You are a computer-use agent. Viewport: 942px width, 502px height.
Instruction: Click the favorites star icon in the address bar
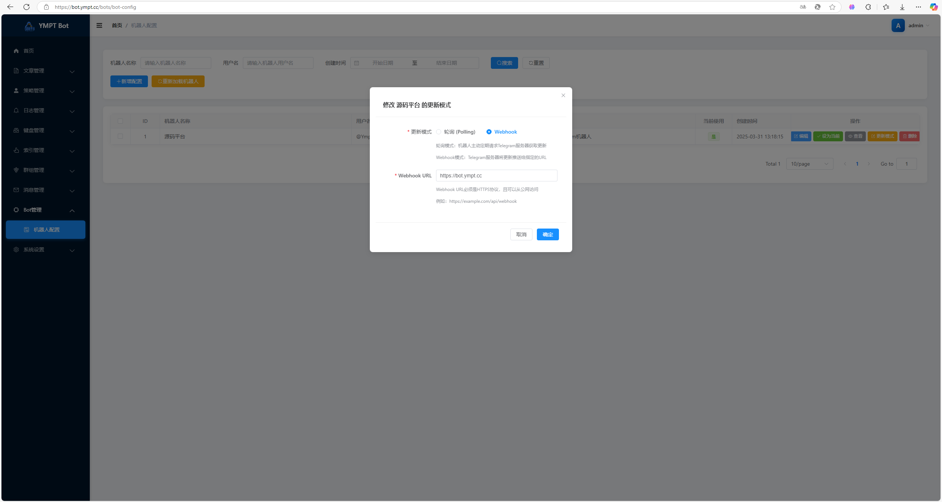[832, 7]
